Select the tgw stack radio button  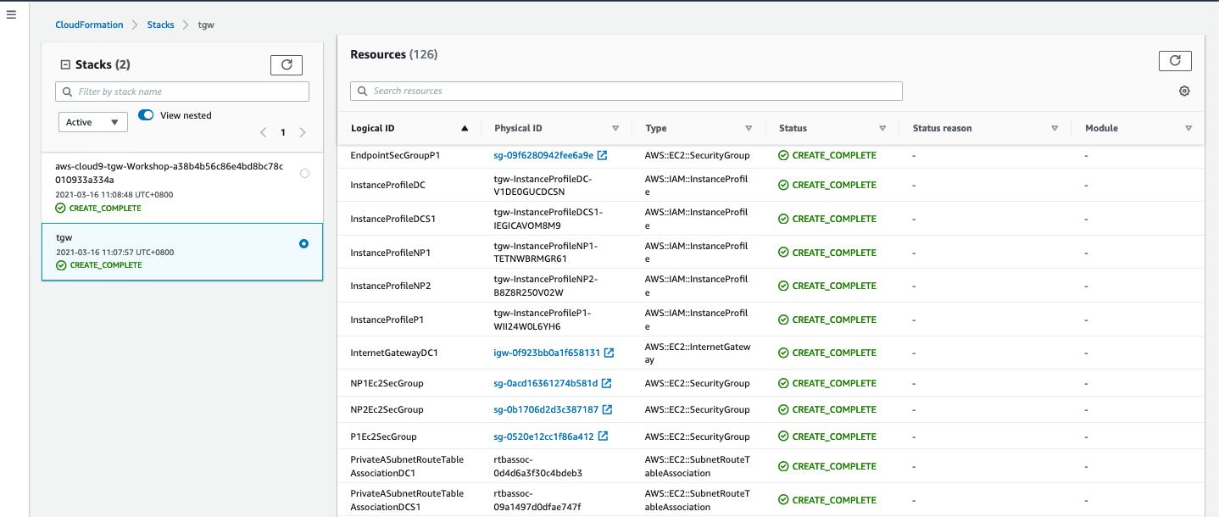[x=304, y=244]
